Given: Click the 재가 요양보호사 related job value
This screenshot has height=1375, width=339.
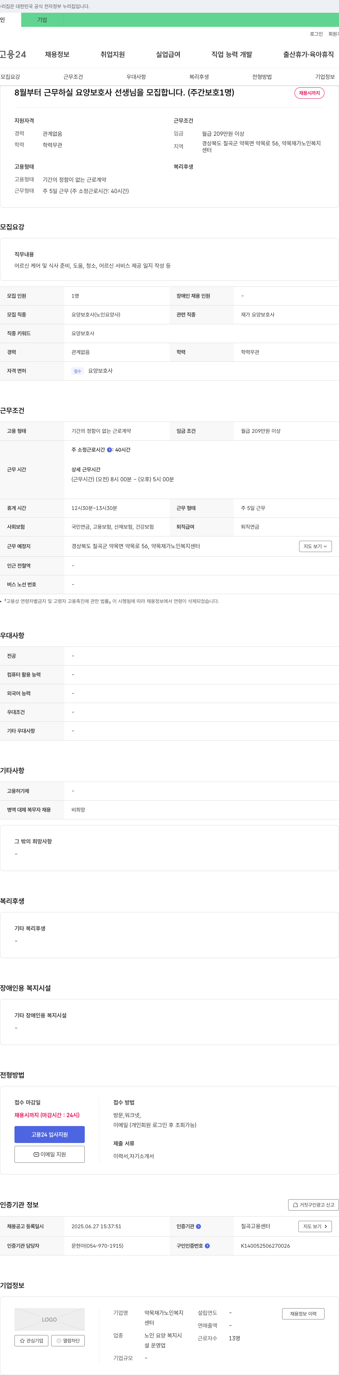Looking at the screenshot, I should (257, 315).
